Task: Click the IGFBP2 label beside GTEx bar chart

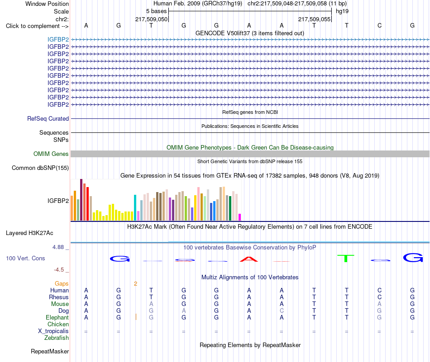Action: 58,201
